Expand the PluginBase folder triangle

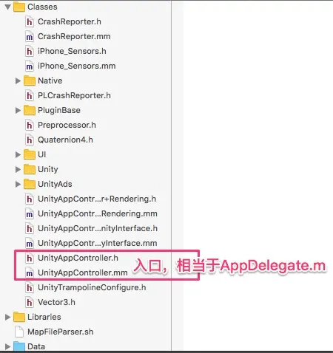tap(18, 110)
